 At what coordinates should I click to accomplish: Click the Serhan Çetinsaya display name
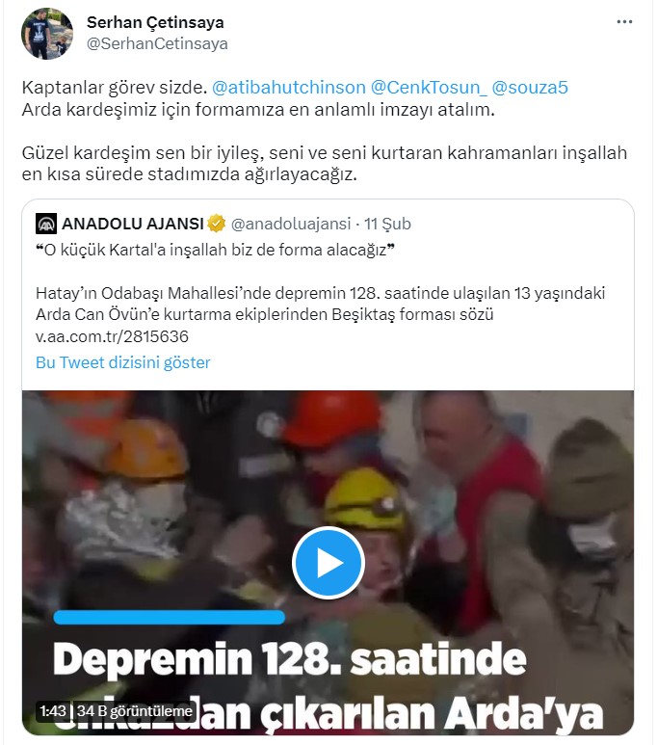[x=155, y=22]
